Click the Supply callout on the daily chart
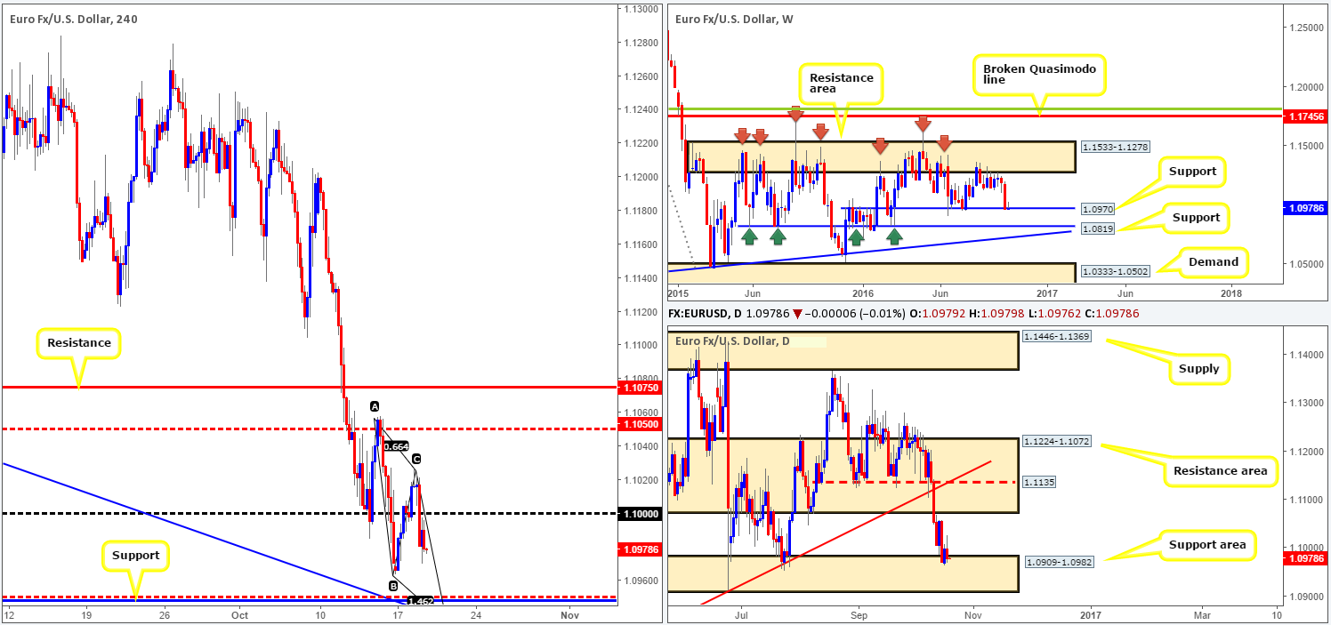 pyautogui.click(x=1201, y=368)
